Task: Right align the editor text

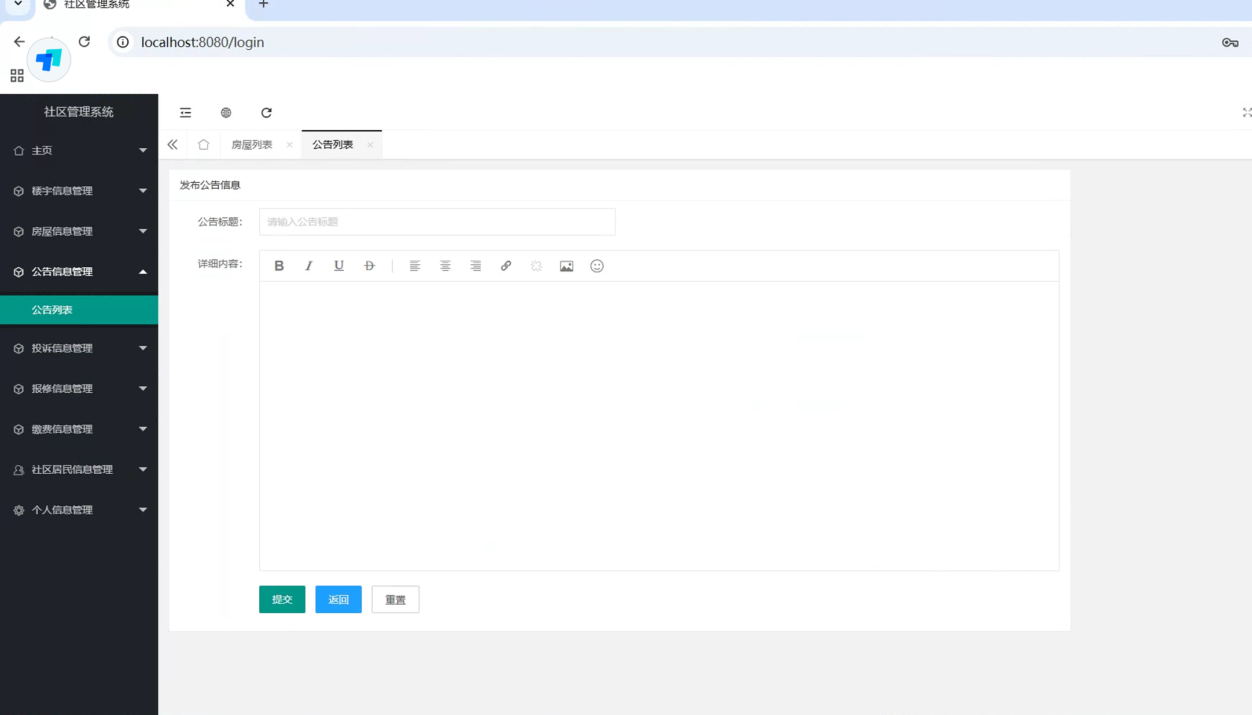Action: coord(476,266)
